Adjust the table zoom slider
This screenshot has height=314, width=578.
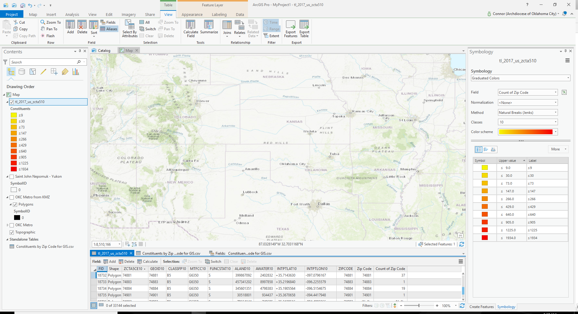point(419,306)
